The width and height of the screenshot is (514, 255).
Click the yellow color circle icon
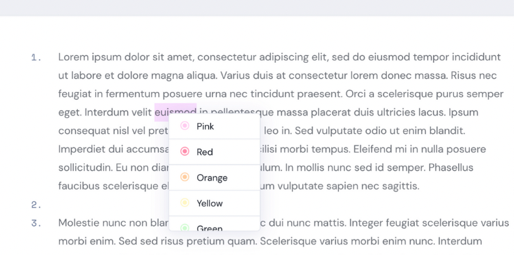185,203
